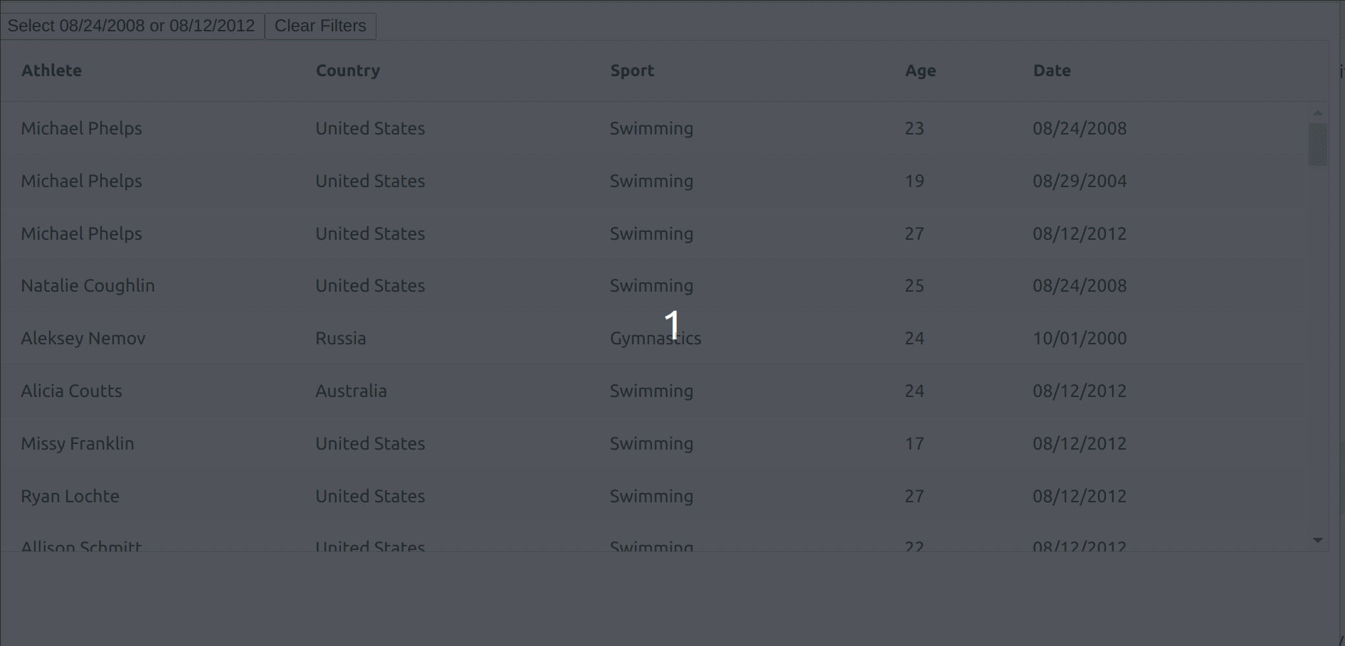Click the Select 08/24/2008 or 08/12/2012 button
Screen dimensions: 1345x646
click(132, 26)
